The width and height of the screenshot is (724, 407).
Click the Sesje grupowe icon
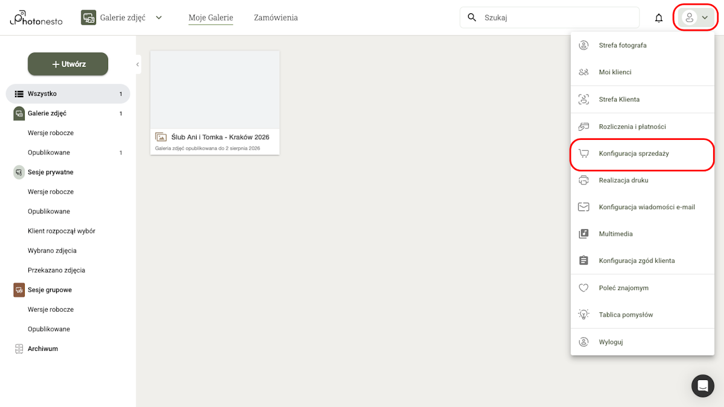(x=19, y=290)
